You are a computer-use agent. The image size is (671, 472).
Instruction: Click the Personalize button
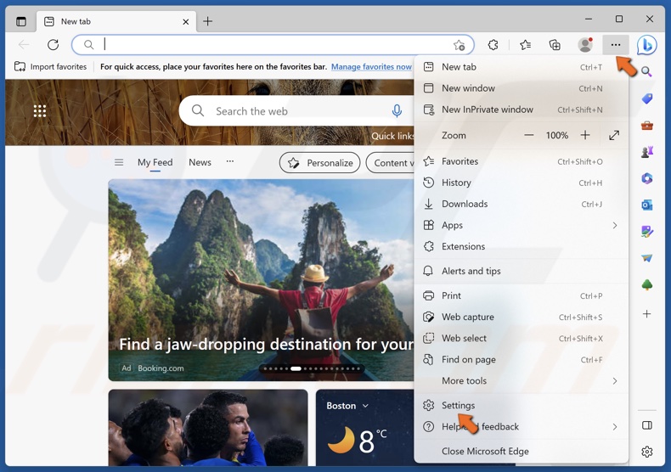319,163
